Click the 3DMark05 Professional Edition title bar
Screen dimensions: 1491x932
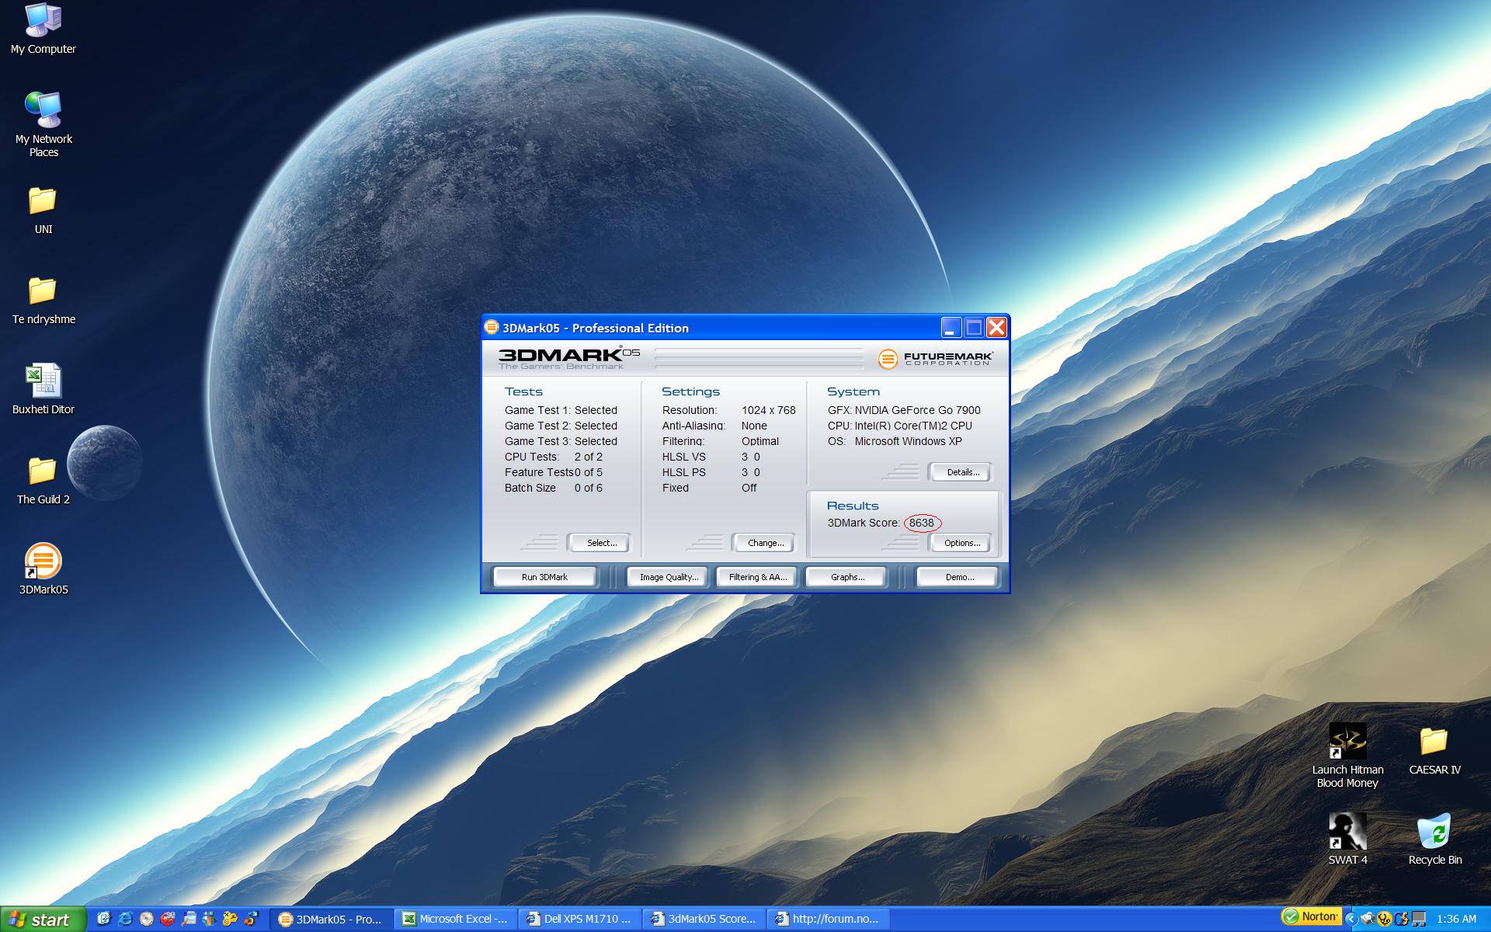(x=745, y=328)
